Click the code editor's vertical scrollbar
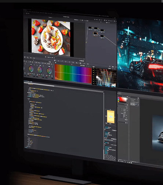163x185 pixels. [104, 126]
